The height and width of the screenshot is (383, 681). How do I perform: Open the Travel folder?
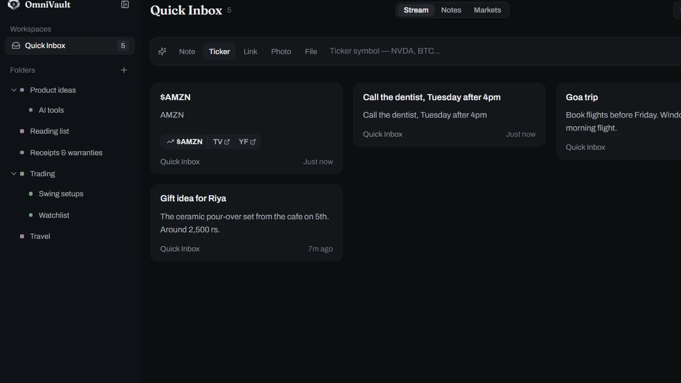(x=40, y=236)
